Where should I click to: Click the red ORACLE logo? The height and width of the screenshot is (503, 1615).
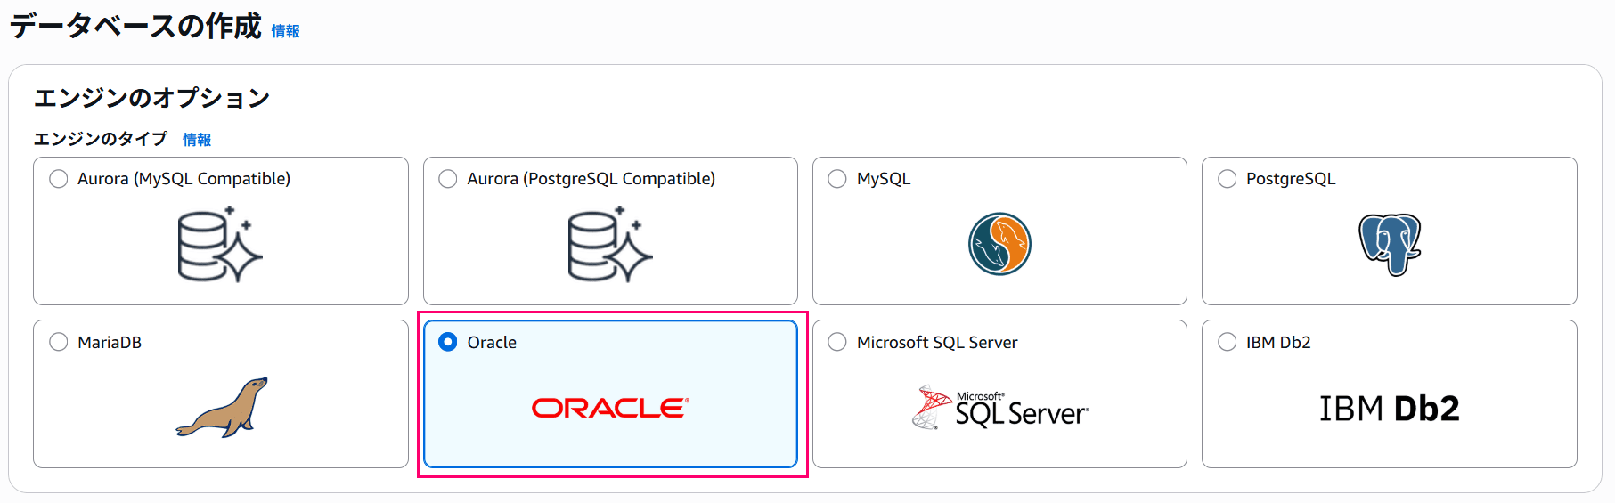pos(610,408)
